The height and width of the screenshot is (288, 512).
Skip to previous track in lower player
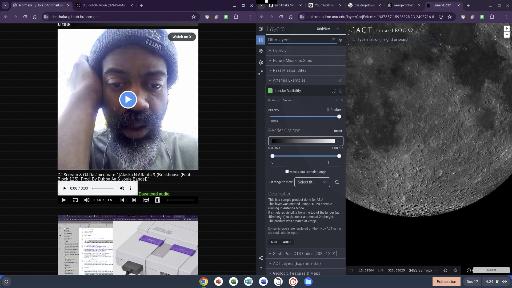pos(122,200)
